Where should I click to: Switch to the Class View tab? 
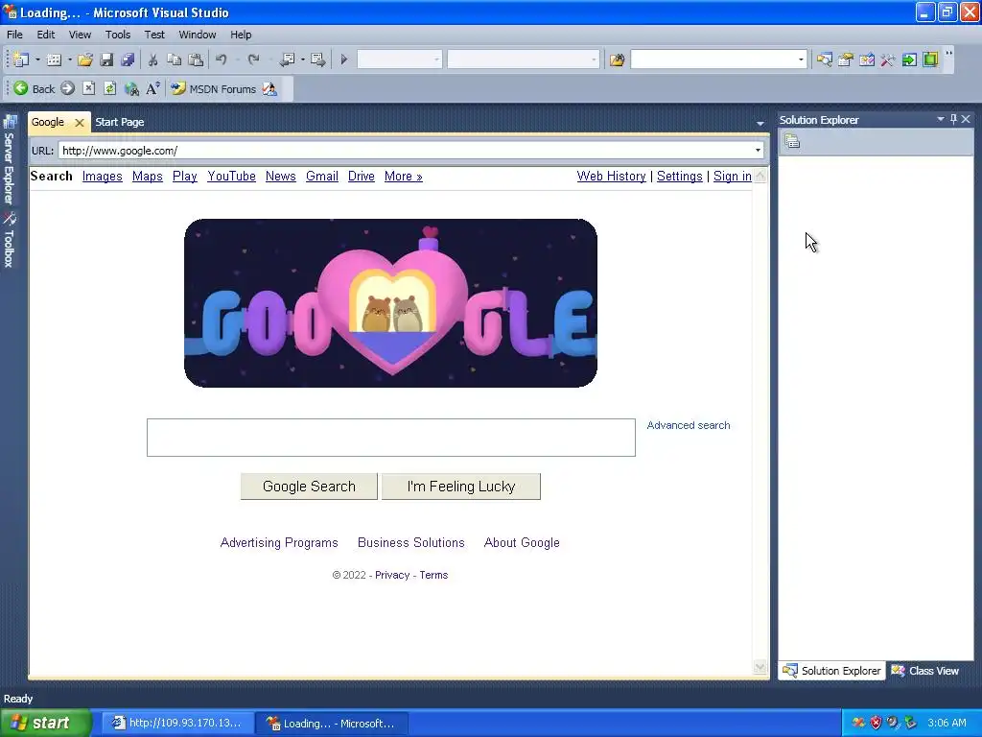tap(926, 671)
